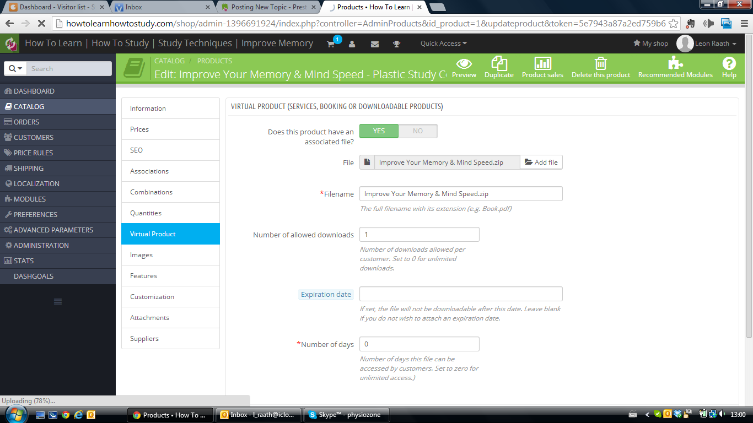Open the envelope messages icon in header
Viewport: 753px width, 423px height.
pyautogui.click(x=375, y=44)
